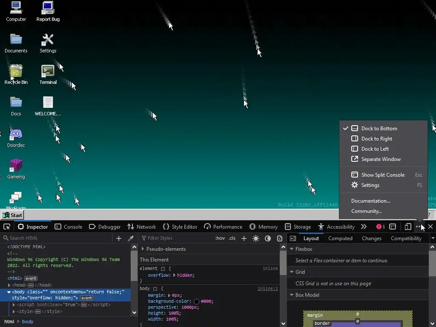Open Community link in menu
This screenshot has height=327, width=436.
click(x=383, y=211)
